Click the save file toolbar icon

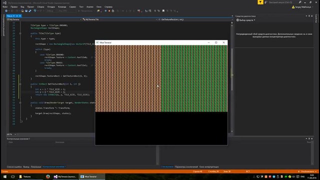(26, 11)
